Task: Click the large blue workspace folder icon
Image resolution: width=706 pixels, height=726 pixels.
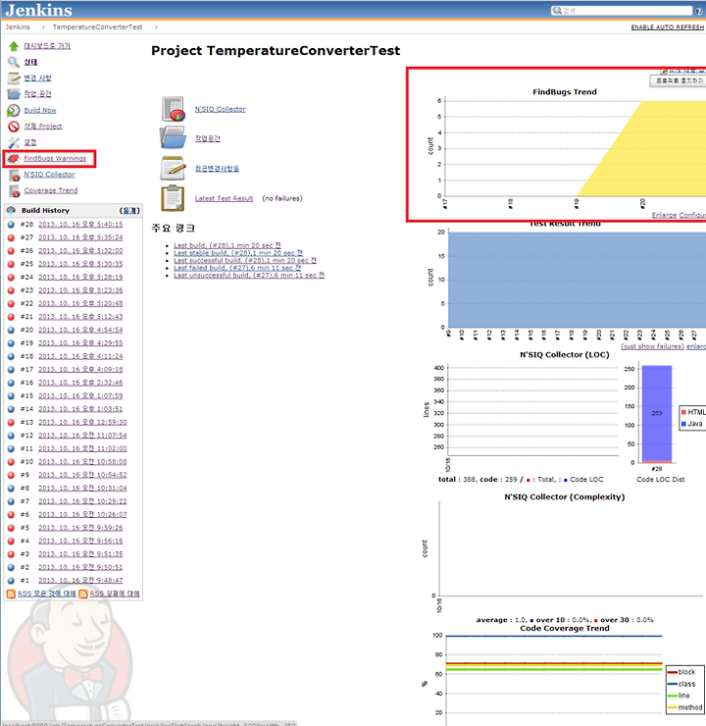Action: coord(173,137)
